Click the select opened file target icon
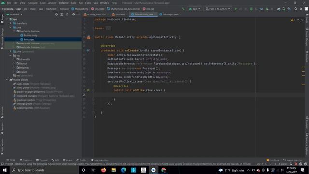The height and width of the screenshot is (174, 309). 56,14
